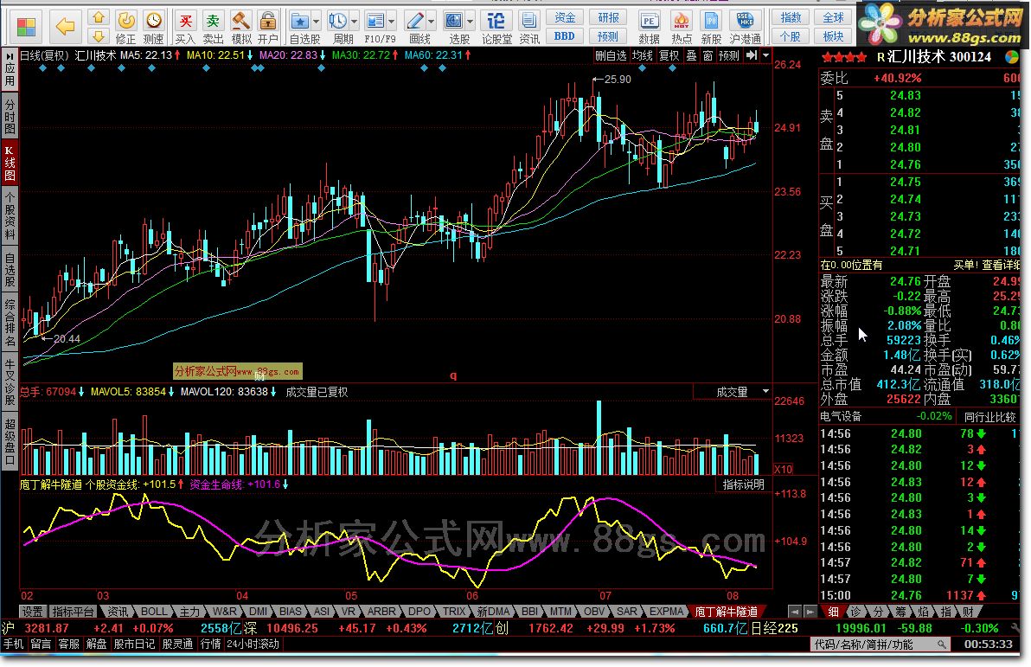Click the colorful home grid icon

26,27
